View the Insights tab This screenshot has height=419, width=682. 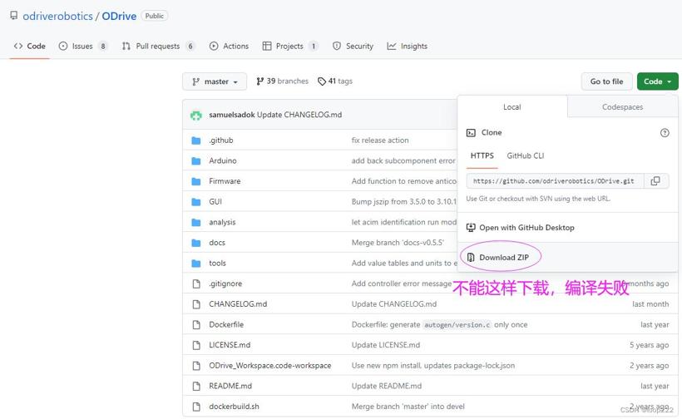(407, 46)
